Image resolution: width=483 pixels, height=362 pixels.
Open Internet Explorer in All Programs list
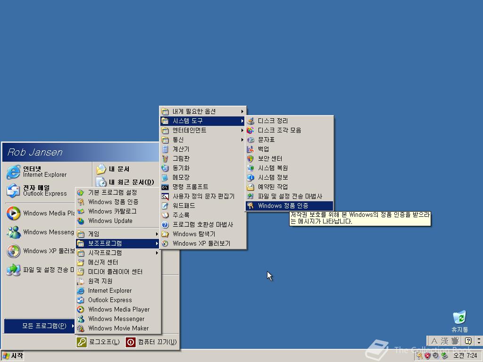click(x=118, y=290)
